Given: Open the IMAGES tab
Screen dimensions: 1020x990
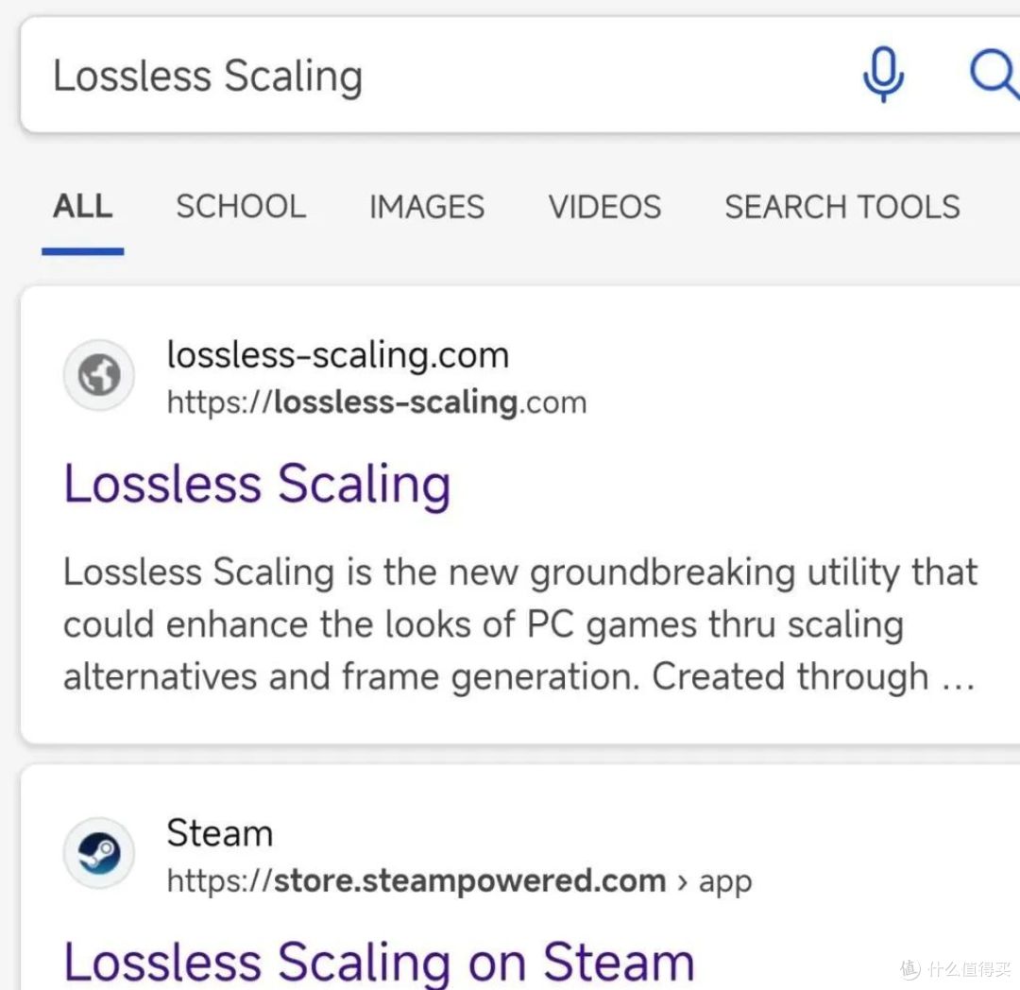Looking at the screenshot, I should [427, 207].
